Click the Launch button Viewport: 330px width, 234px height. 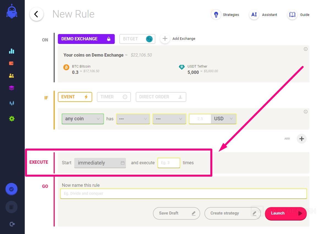(285, 213)
